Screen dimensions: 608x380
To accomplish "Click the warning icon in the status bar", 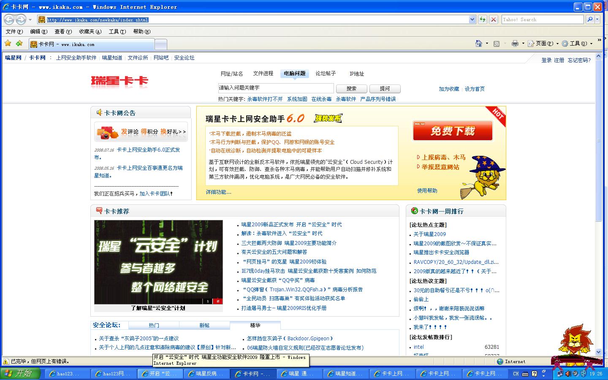I will point(6,361).
